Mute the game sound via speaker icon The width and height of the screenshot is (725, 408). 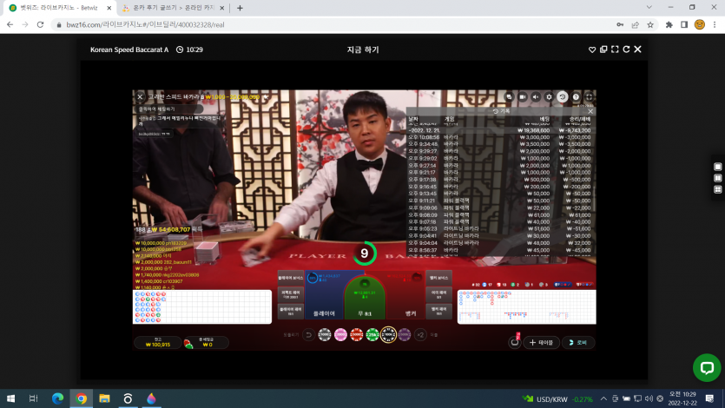tap(536, 97)
